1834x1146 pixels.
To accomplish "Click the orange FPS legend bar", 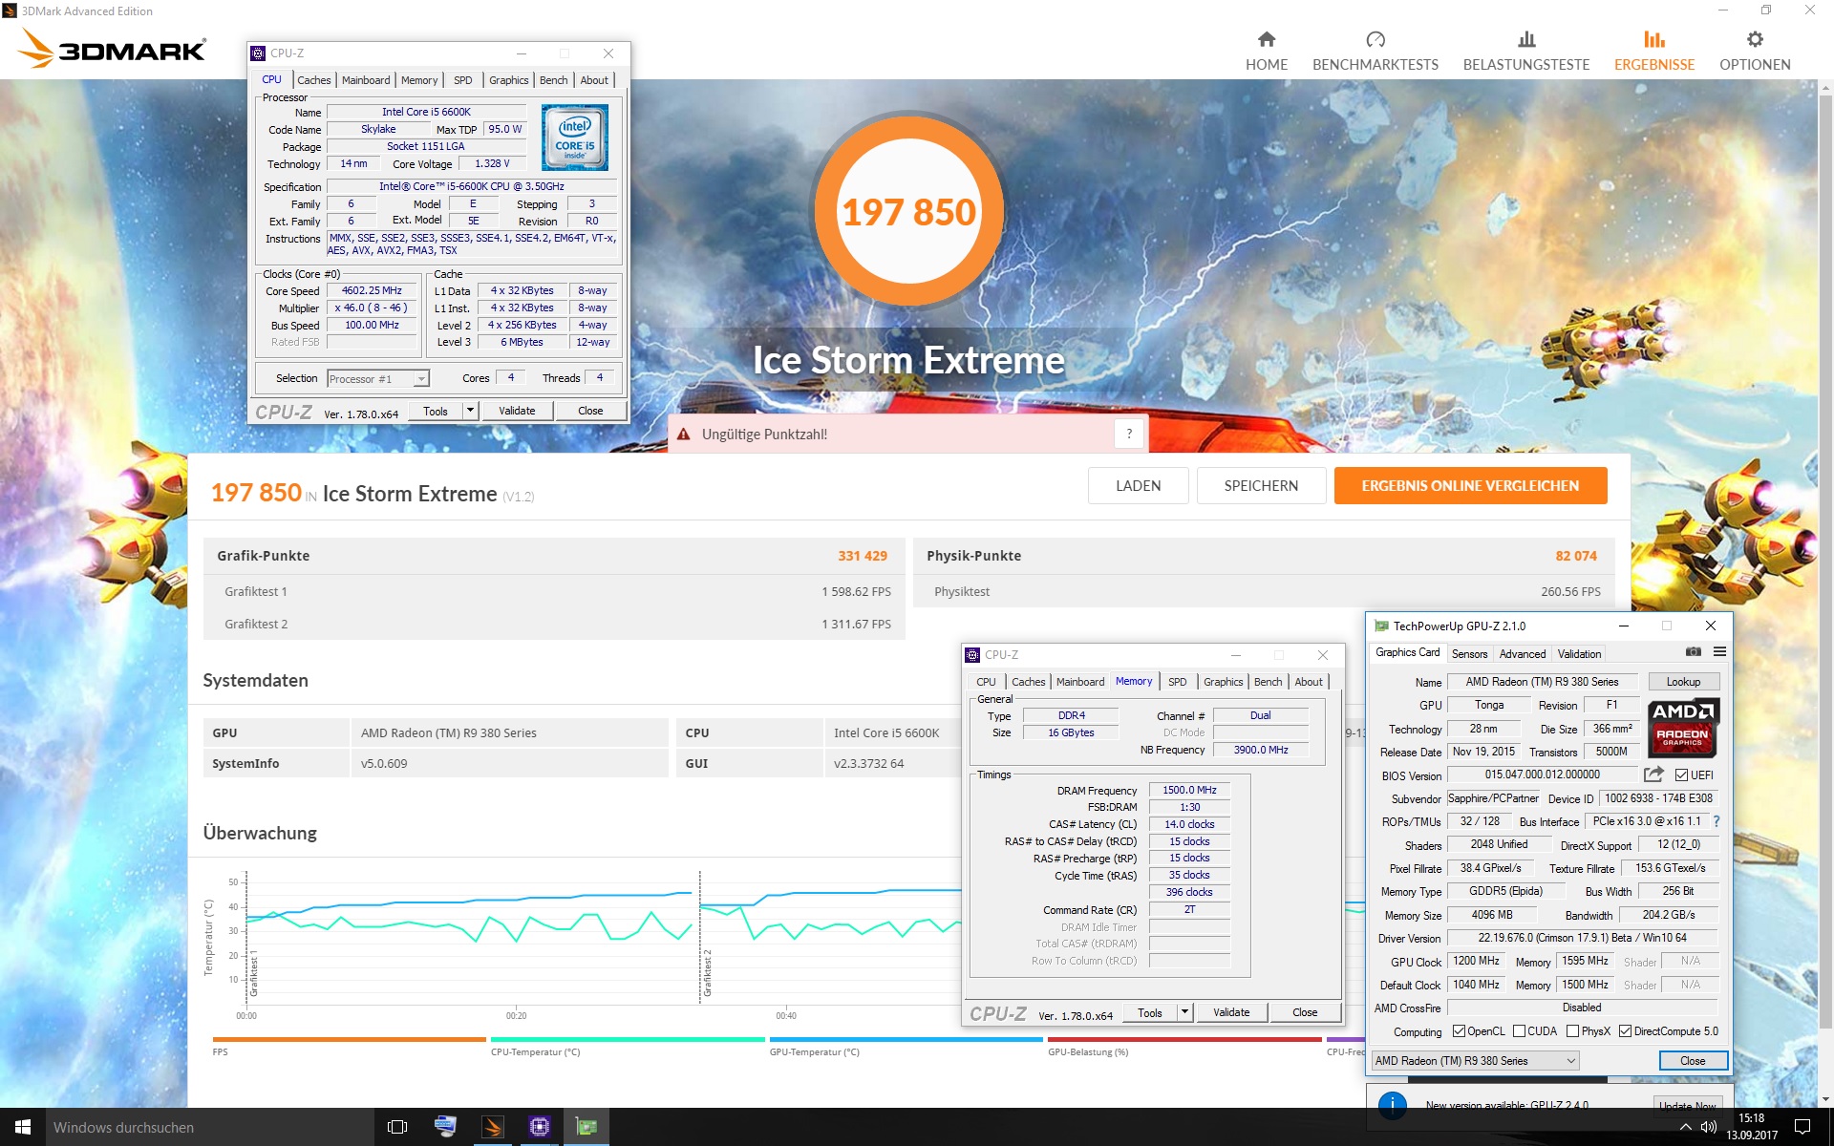I will (x=349, y=1039).
